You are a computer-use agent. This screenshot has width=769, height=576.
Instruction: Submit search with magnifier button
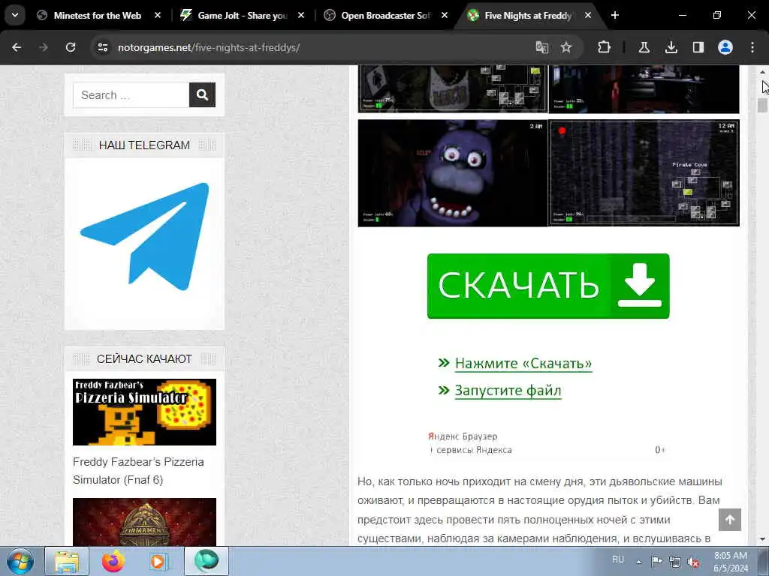click(x=203, y=95)
